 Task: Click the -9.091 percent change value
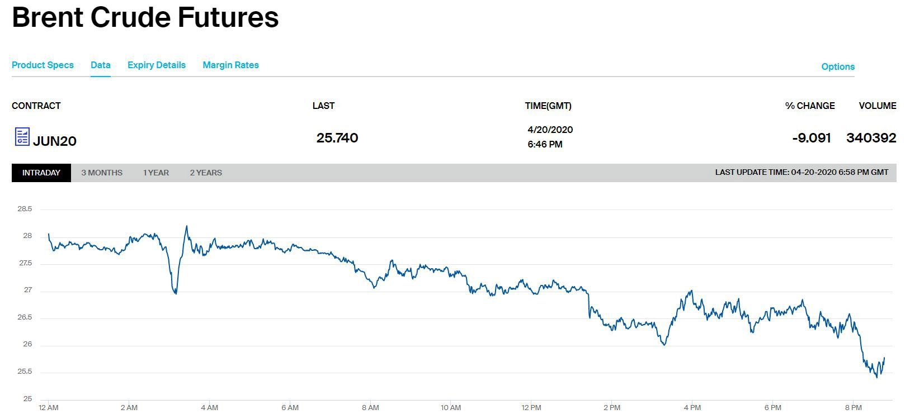click(x=812, y=138)
